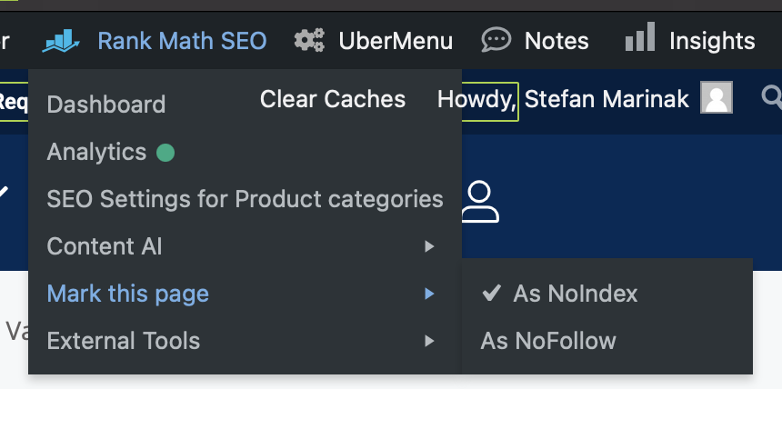Select Analytics from the Rank Math menu
This screenshot has width=782, height=429.
[96, 152]
